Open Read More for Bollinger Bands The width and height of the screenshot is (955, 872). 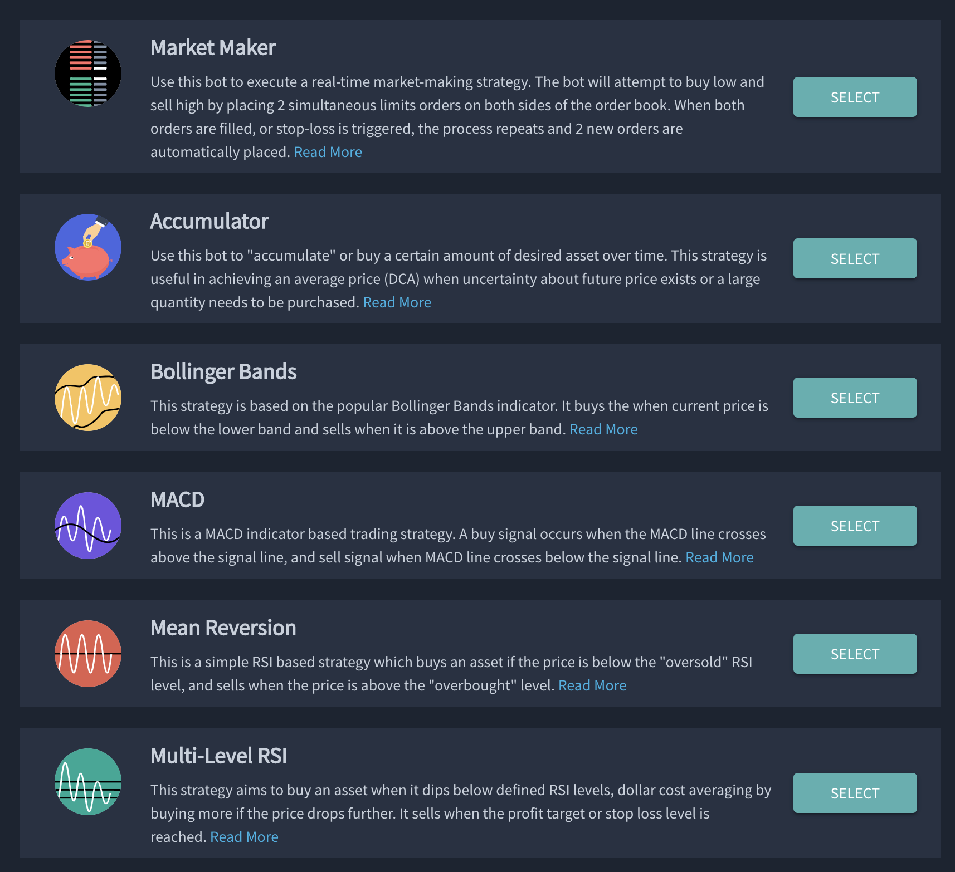(x=603, y=429)
